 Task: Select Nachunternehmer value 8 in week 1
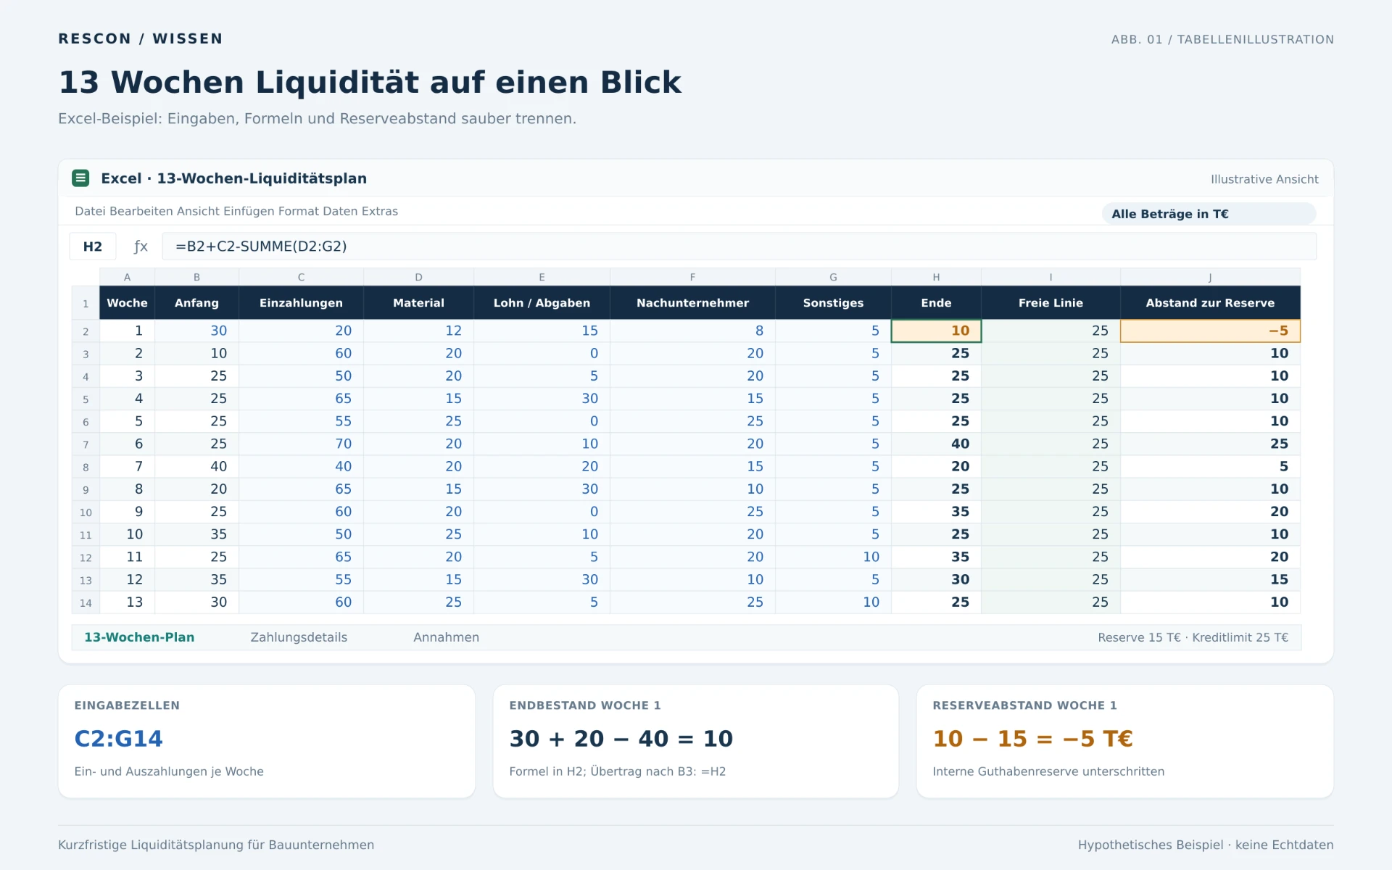coord(692,331)
